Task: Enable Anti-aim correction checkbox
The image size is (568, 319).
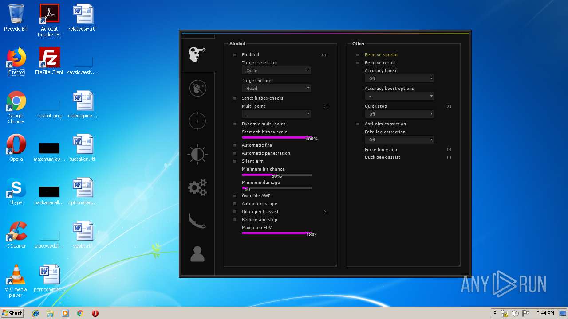Action: point(358,124)
